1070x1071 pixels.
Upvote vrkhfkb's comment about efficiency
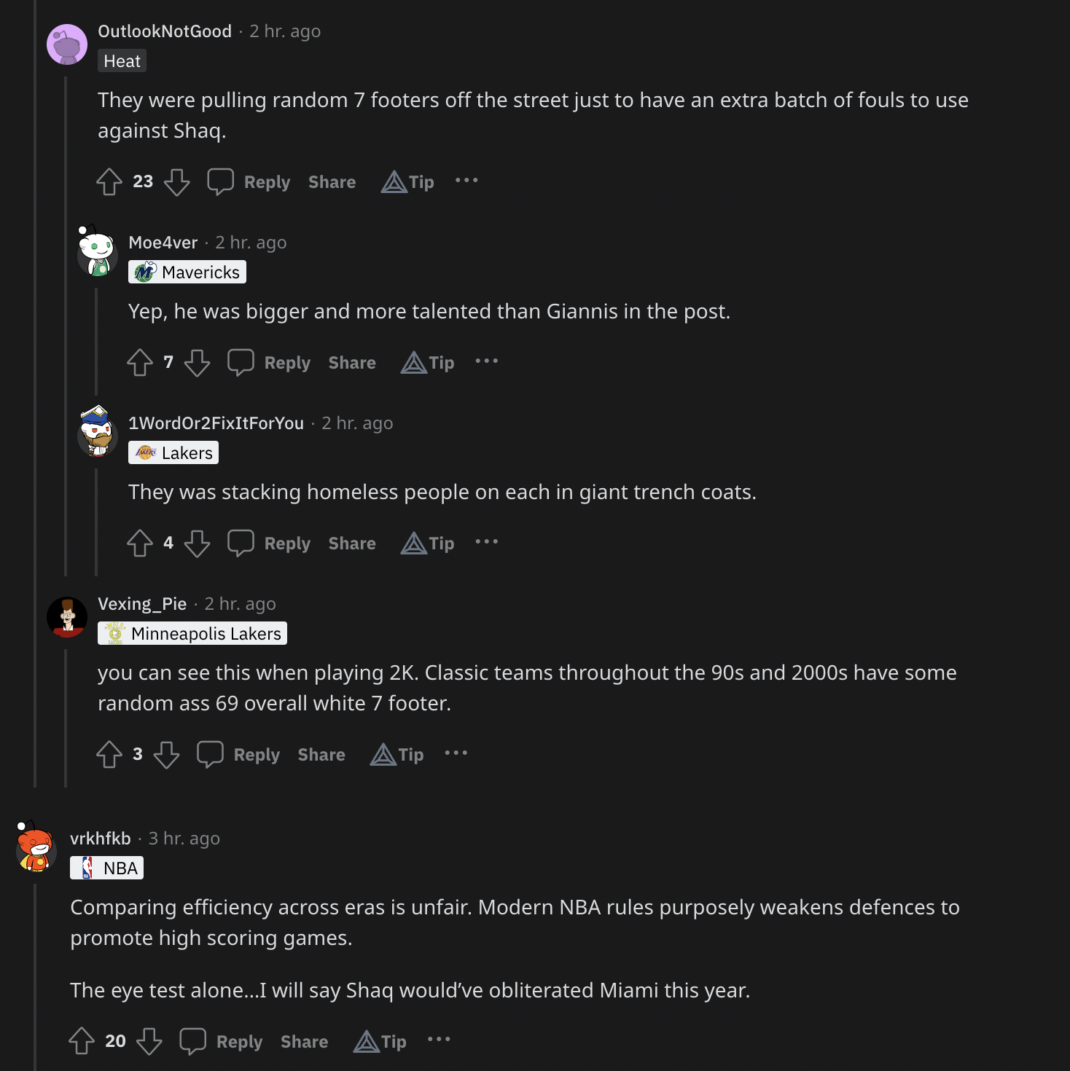coord(82,1042)
